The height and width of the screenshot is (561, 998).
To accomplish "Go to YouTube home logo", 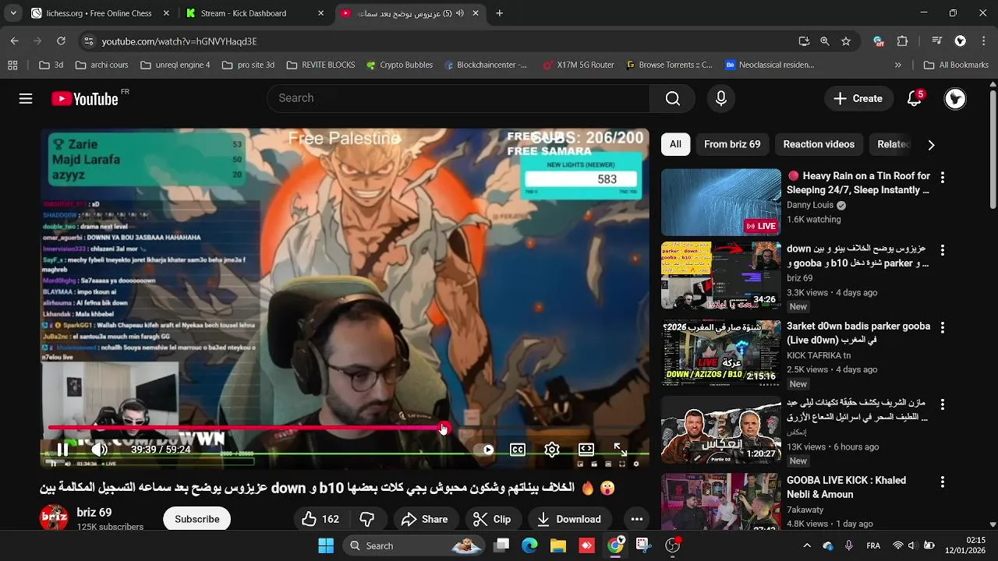I will [x=84, y=99].
